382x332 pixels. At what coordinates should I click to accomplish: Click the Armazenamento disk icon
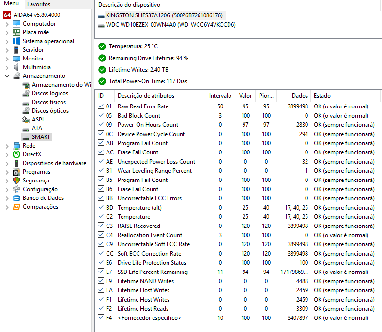(16, 76)
